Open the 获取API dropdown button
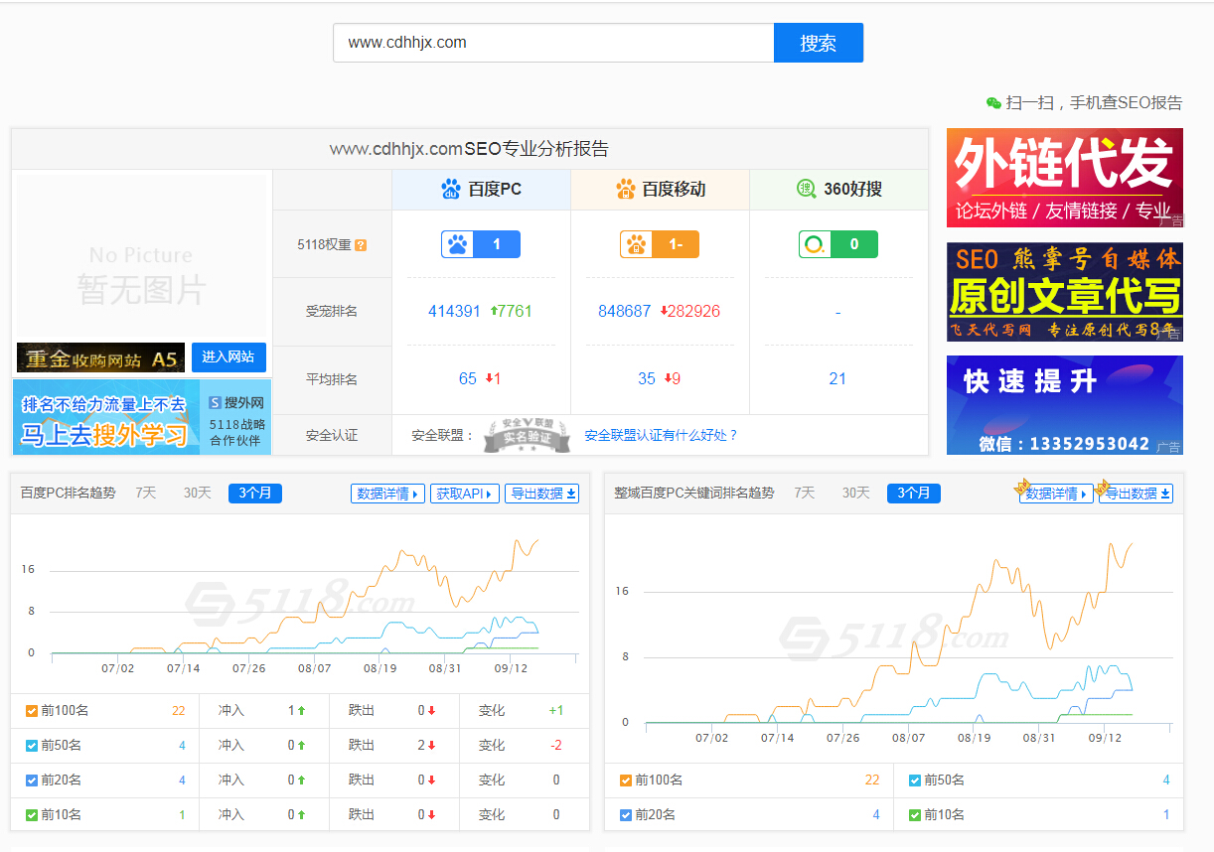 pos(464,494)
